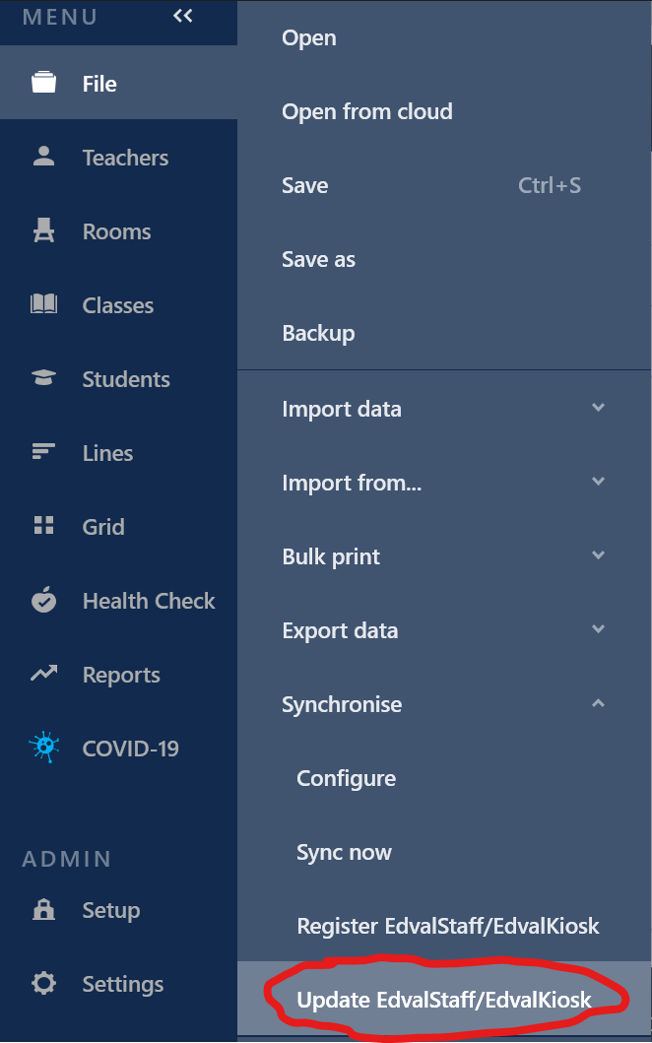
Task: Open Health Check apple icon
Action: (x=43, y=600)
